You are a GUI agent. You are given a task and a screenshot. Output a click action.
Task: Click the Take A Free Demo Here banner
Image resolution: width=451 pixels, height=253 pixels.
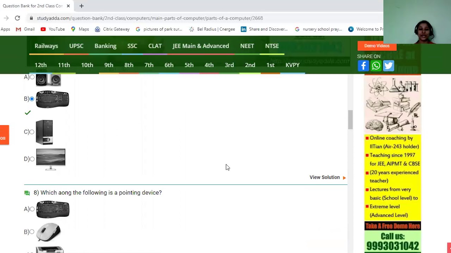[393, 226]
